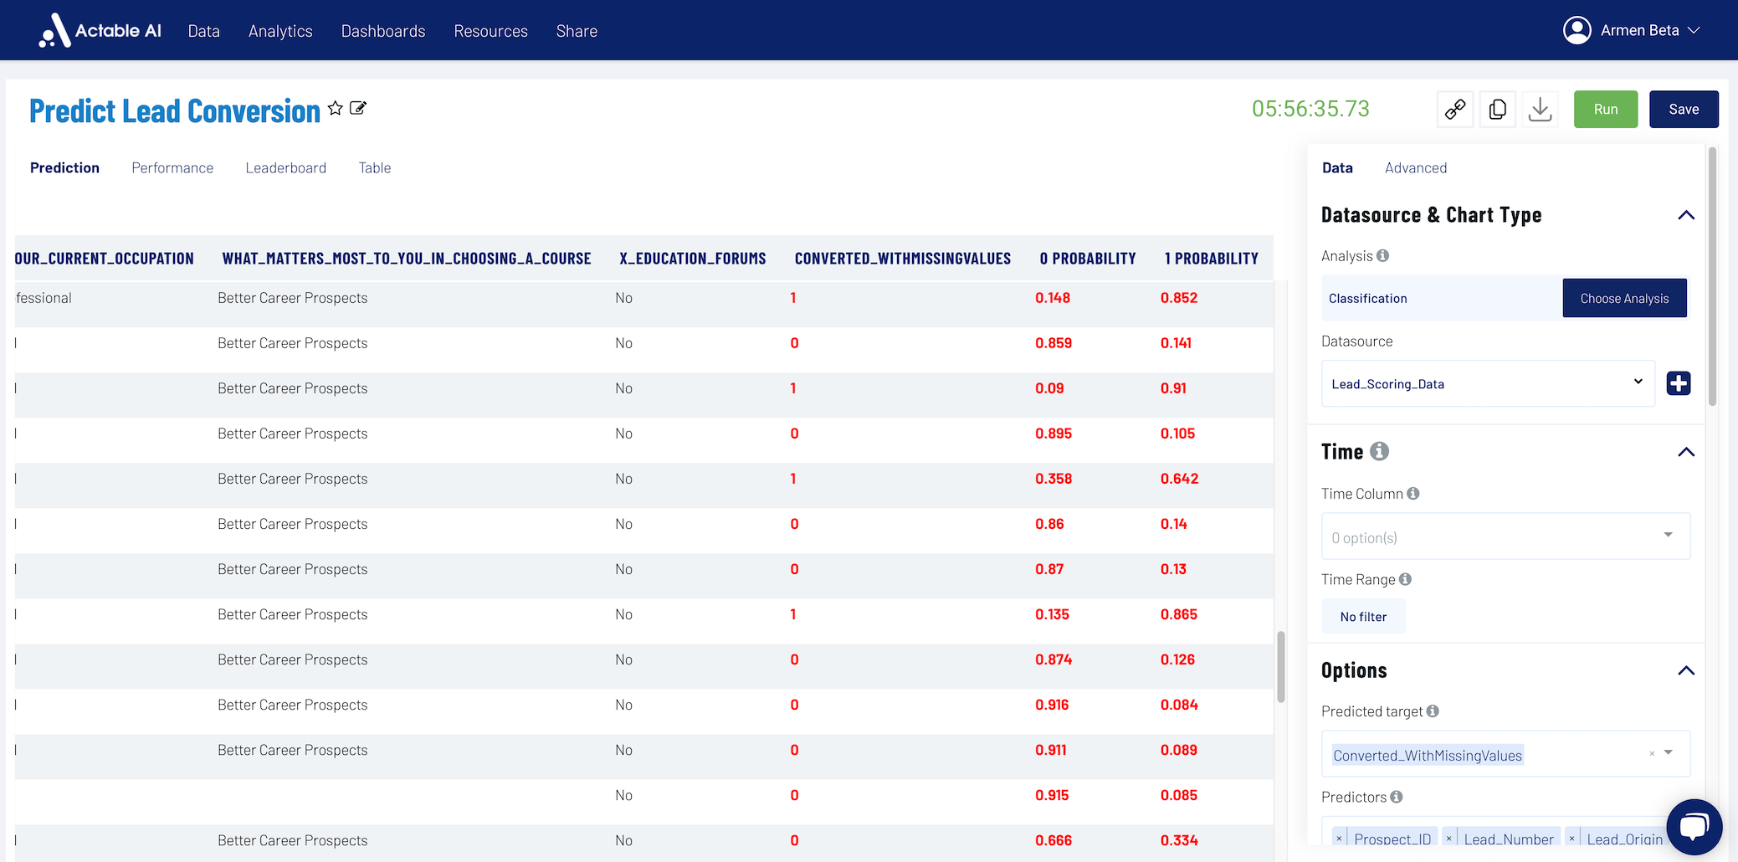Click the green Run button
This screenshot has width=1738, height=862.
click(x=1606, y=109)
